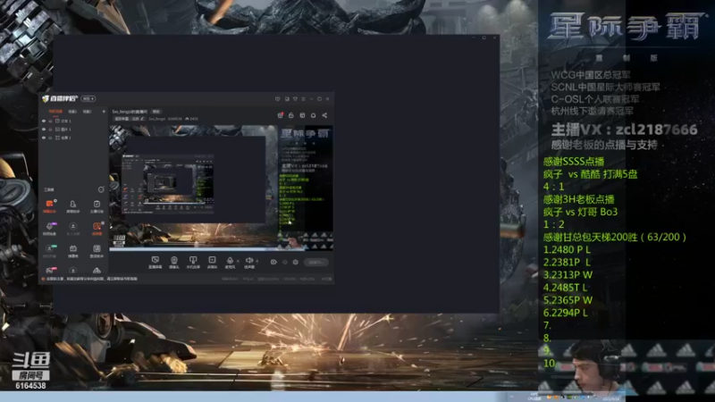Select the 全屏1 source row

click(x=74, y=138)
